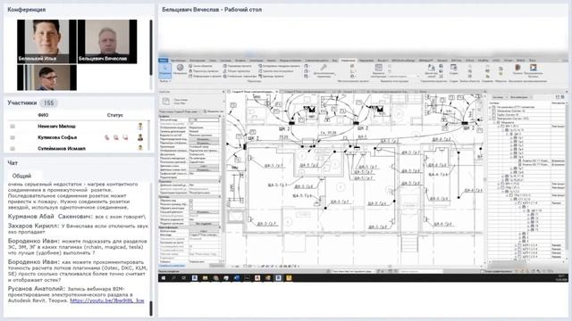Image resolution: width=572 pixels, height=321 pixels.
Task: Click the chat panel scrollbar
Action: (151, 308)
